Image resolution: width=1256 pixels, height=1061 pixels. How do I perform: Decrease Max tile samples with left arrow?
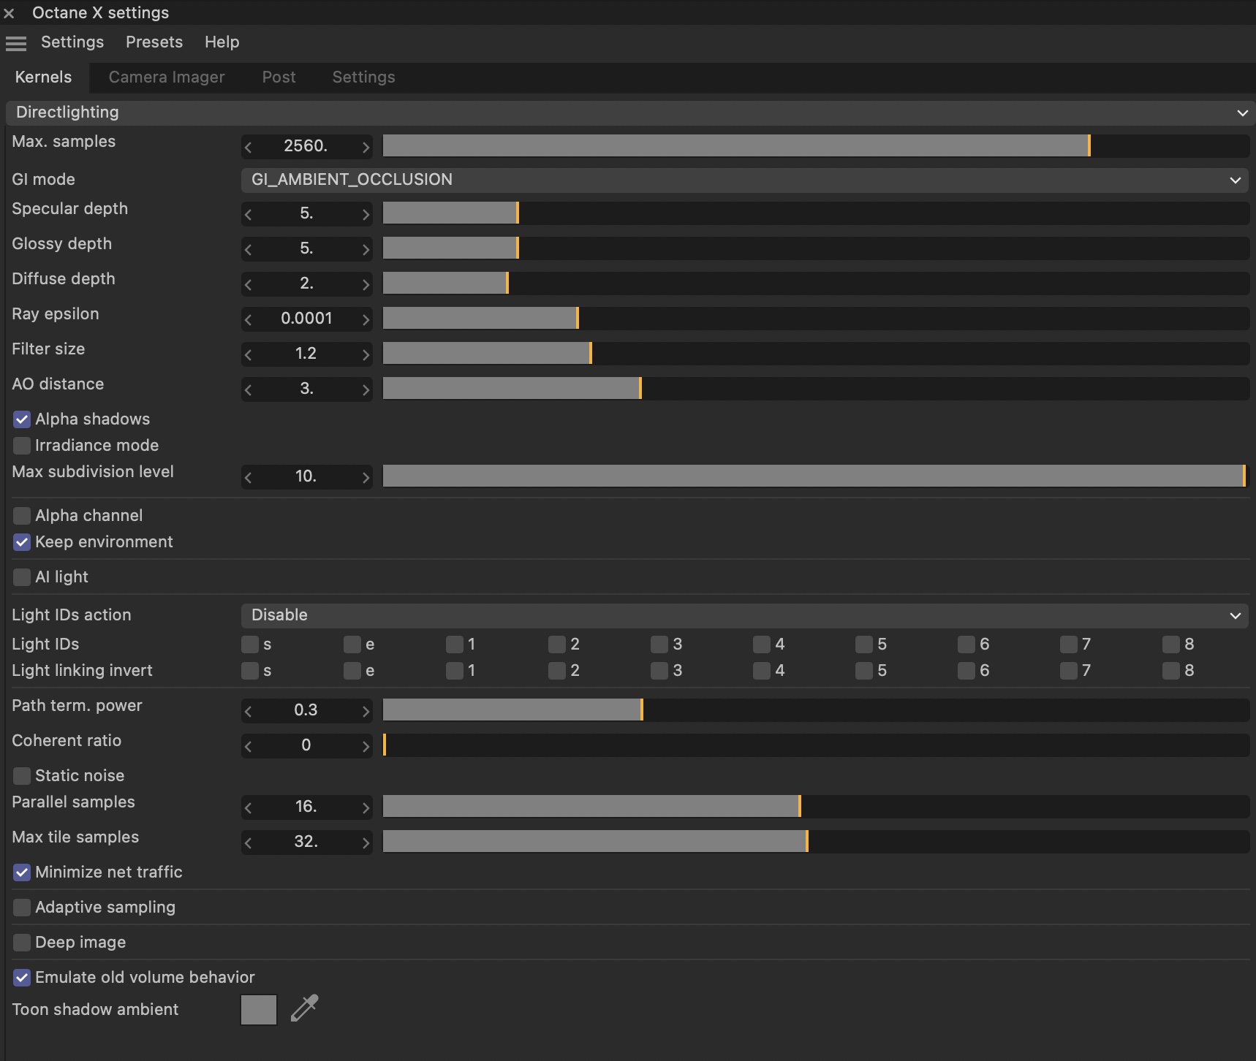coord(249,843)
